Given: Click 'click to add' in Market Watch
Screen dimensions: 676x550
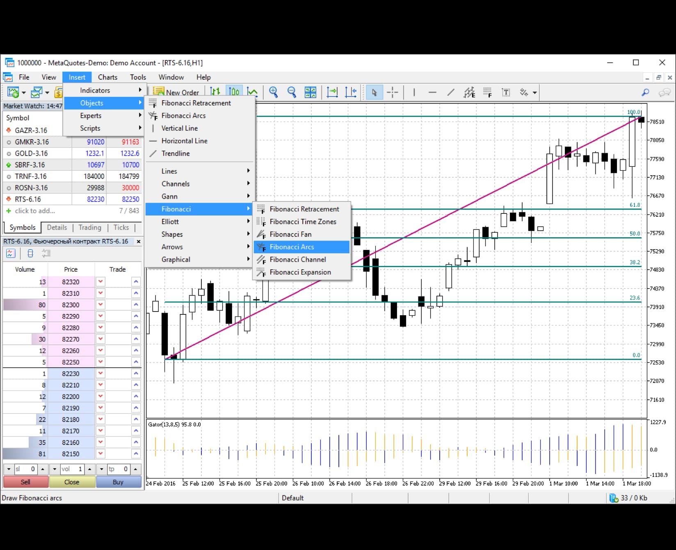Looking at the screenshot, I should click(35, 211).
